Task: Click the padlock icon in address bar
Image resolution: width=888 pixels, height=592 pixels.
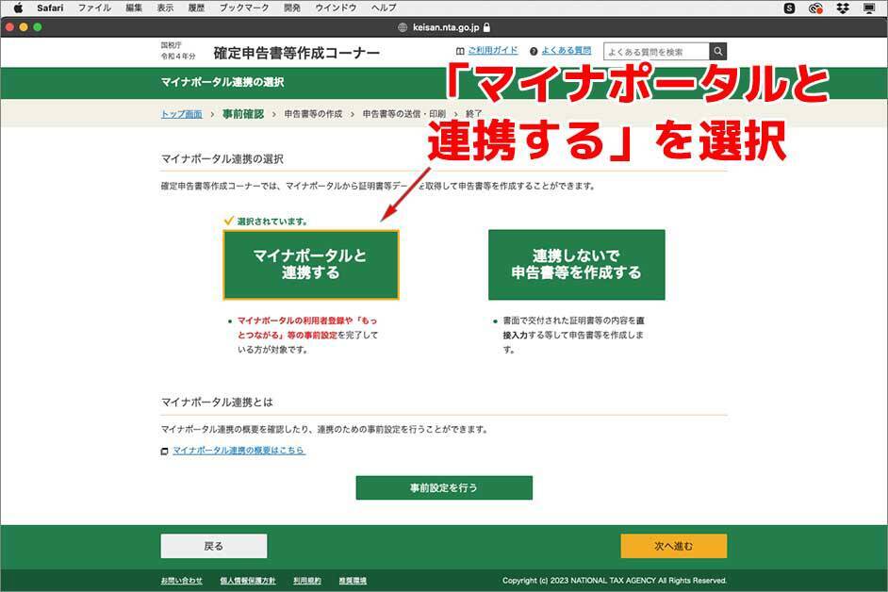Action: pos(486,26)
